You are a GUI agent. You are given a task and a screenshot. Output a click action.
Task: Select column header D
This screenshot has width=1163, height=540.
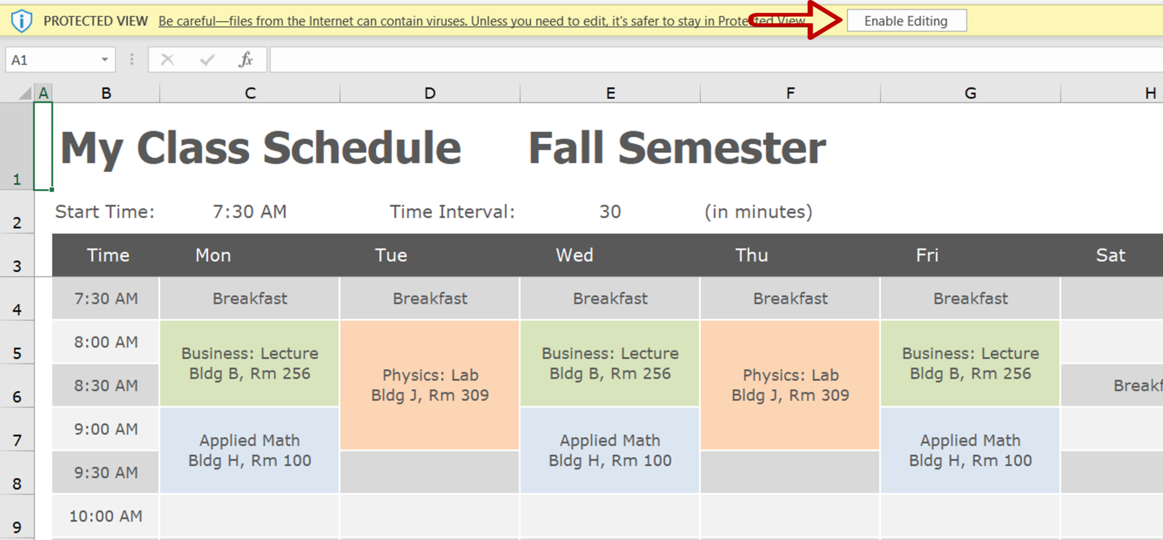click(x=429, y=92)
